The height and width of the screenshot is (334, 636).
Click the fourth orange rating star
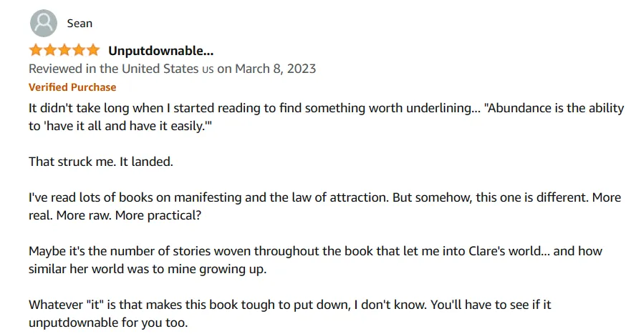78,50
